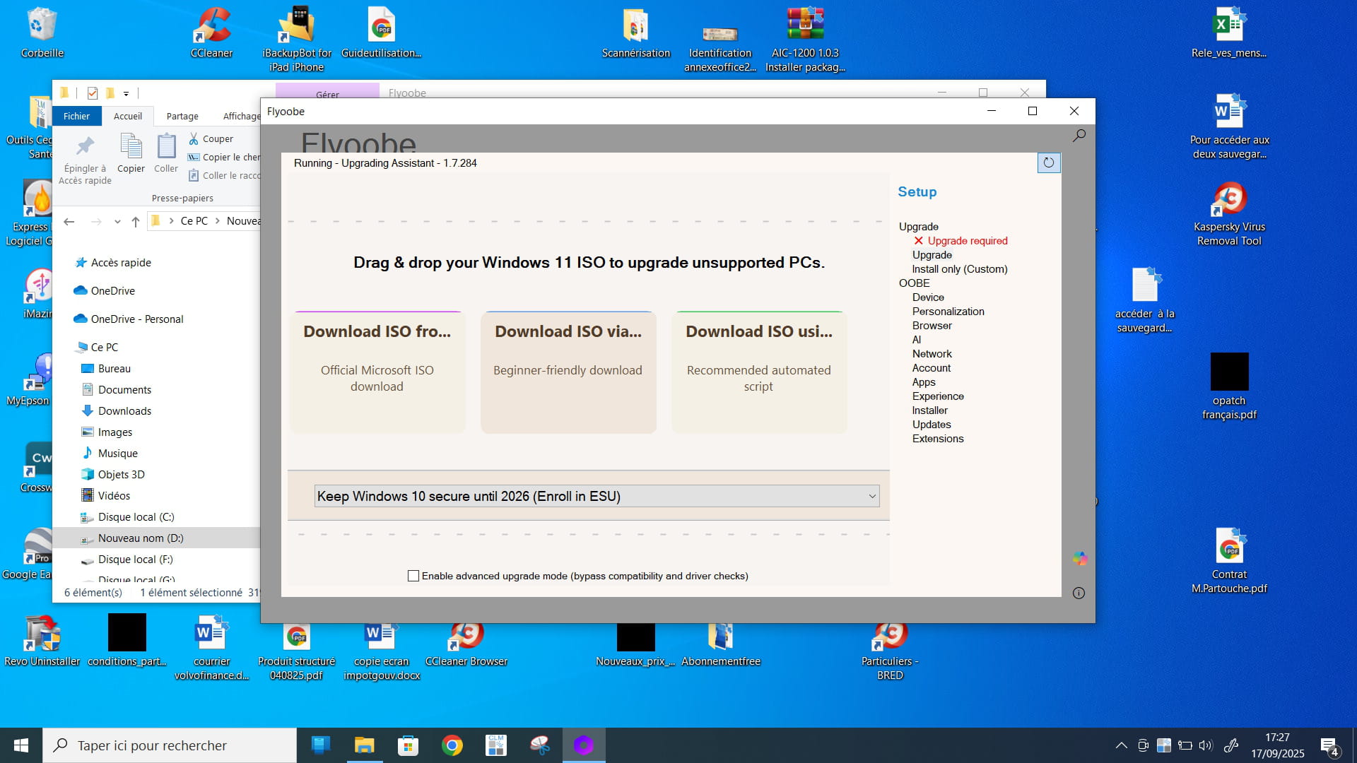Open quick access toolbar dropdown in Explorer
This screenshot has height=763, width=1357.
click(x=126, y=93)
